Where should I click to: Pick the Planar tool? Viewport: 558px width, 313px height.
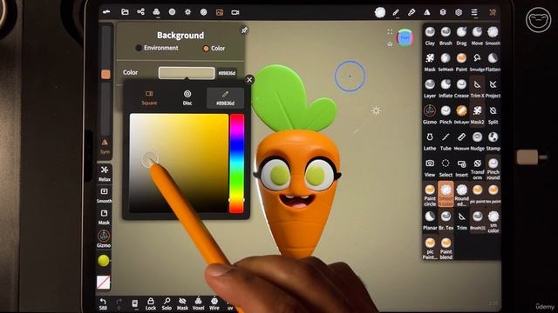[x=430, y=221]
